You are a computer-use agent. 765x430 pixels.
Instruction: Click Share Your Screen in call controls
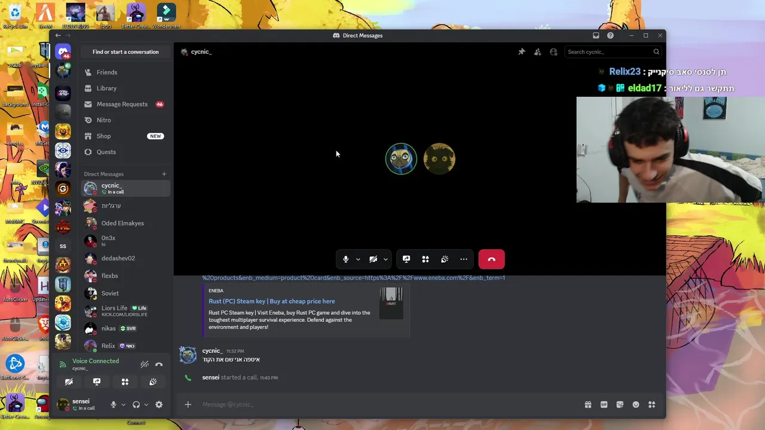coord(406,259)
